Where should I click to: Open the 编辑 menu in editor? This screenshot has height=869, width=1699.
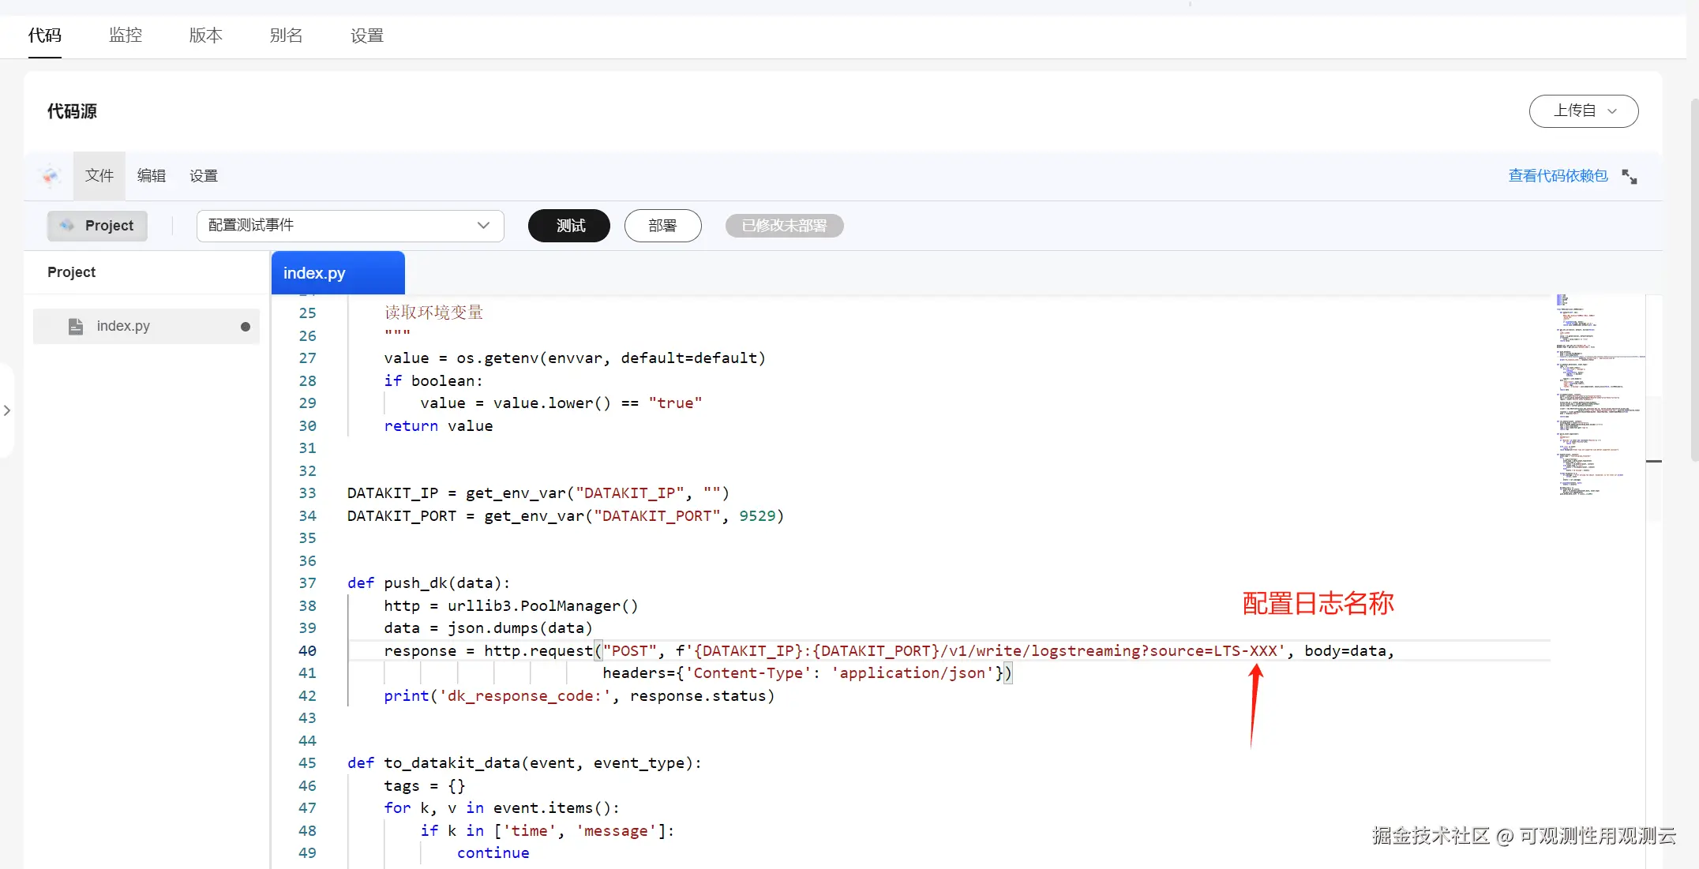pos(151,175)
